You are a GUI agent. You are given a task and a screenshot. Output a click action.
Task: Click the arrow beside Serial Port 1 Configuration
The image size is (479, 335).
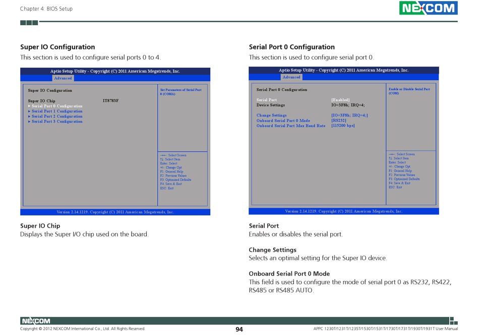pyautogui.click(x=29, y=111)
